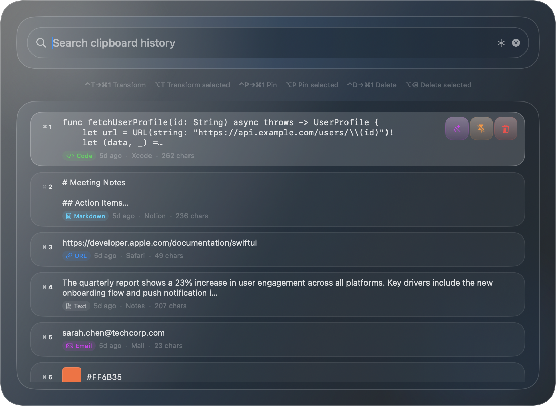Click the 207 chars count
This screenshot has width=556, height=406.
[x=171, y=306]
